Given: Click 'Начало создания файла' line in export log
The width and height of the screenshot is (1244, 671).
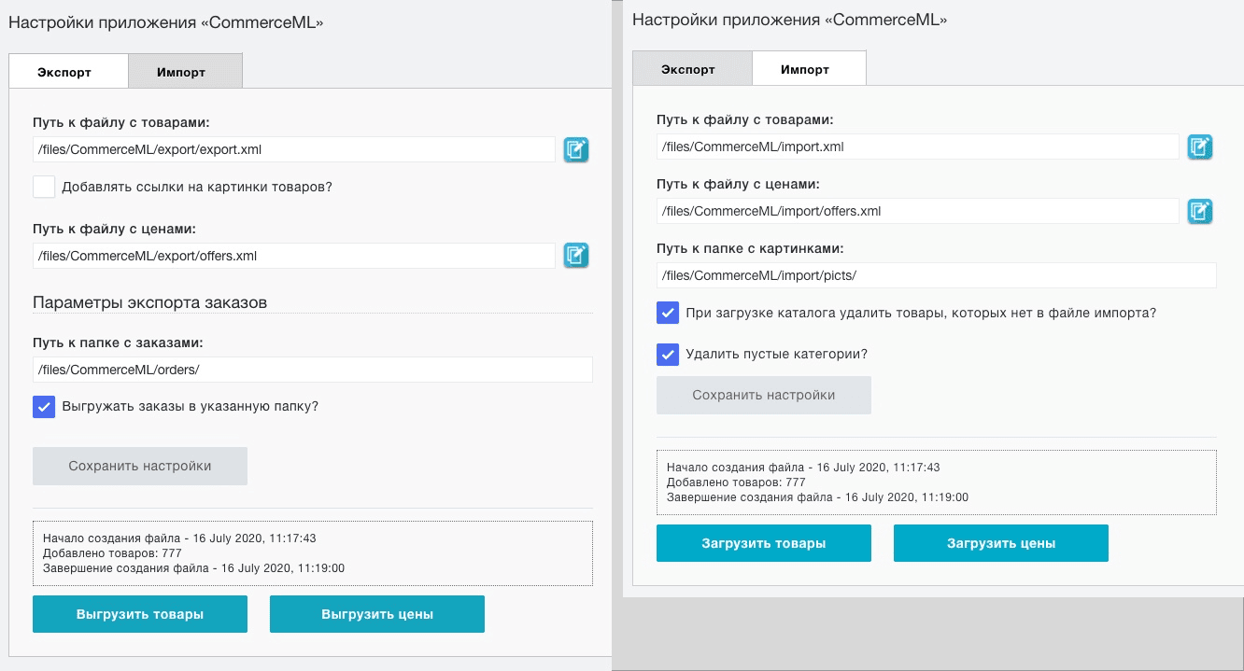Looking at the screenshot, I should (x=179, y=538).
